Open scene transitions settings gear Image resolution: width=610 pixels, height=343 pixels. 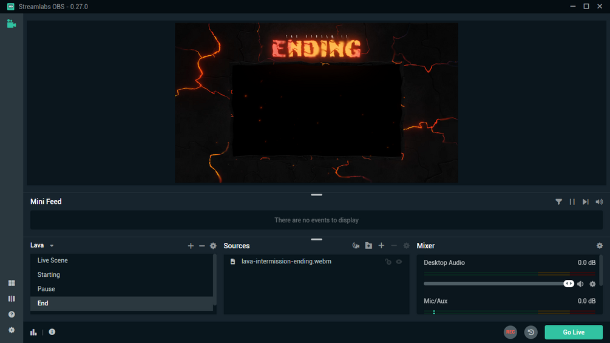click(x=213, y=246)
